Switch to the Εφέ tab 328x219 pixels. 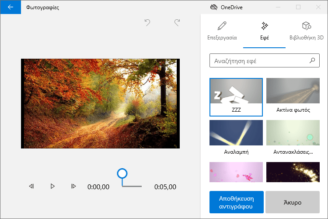[265, 31]
